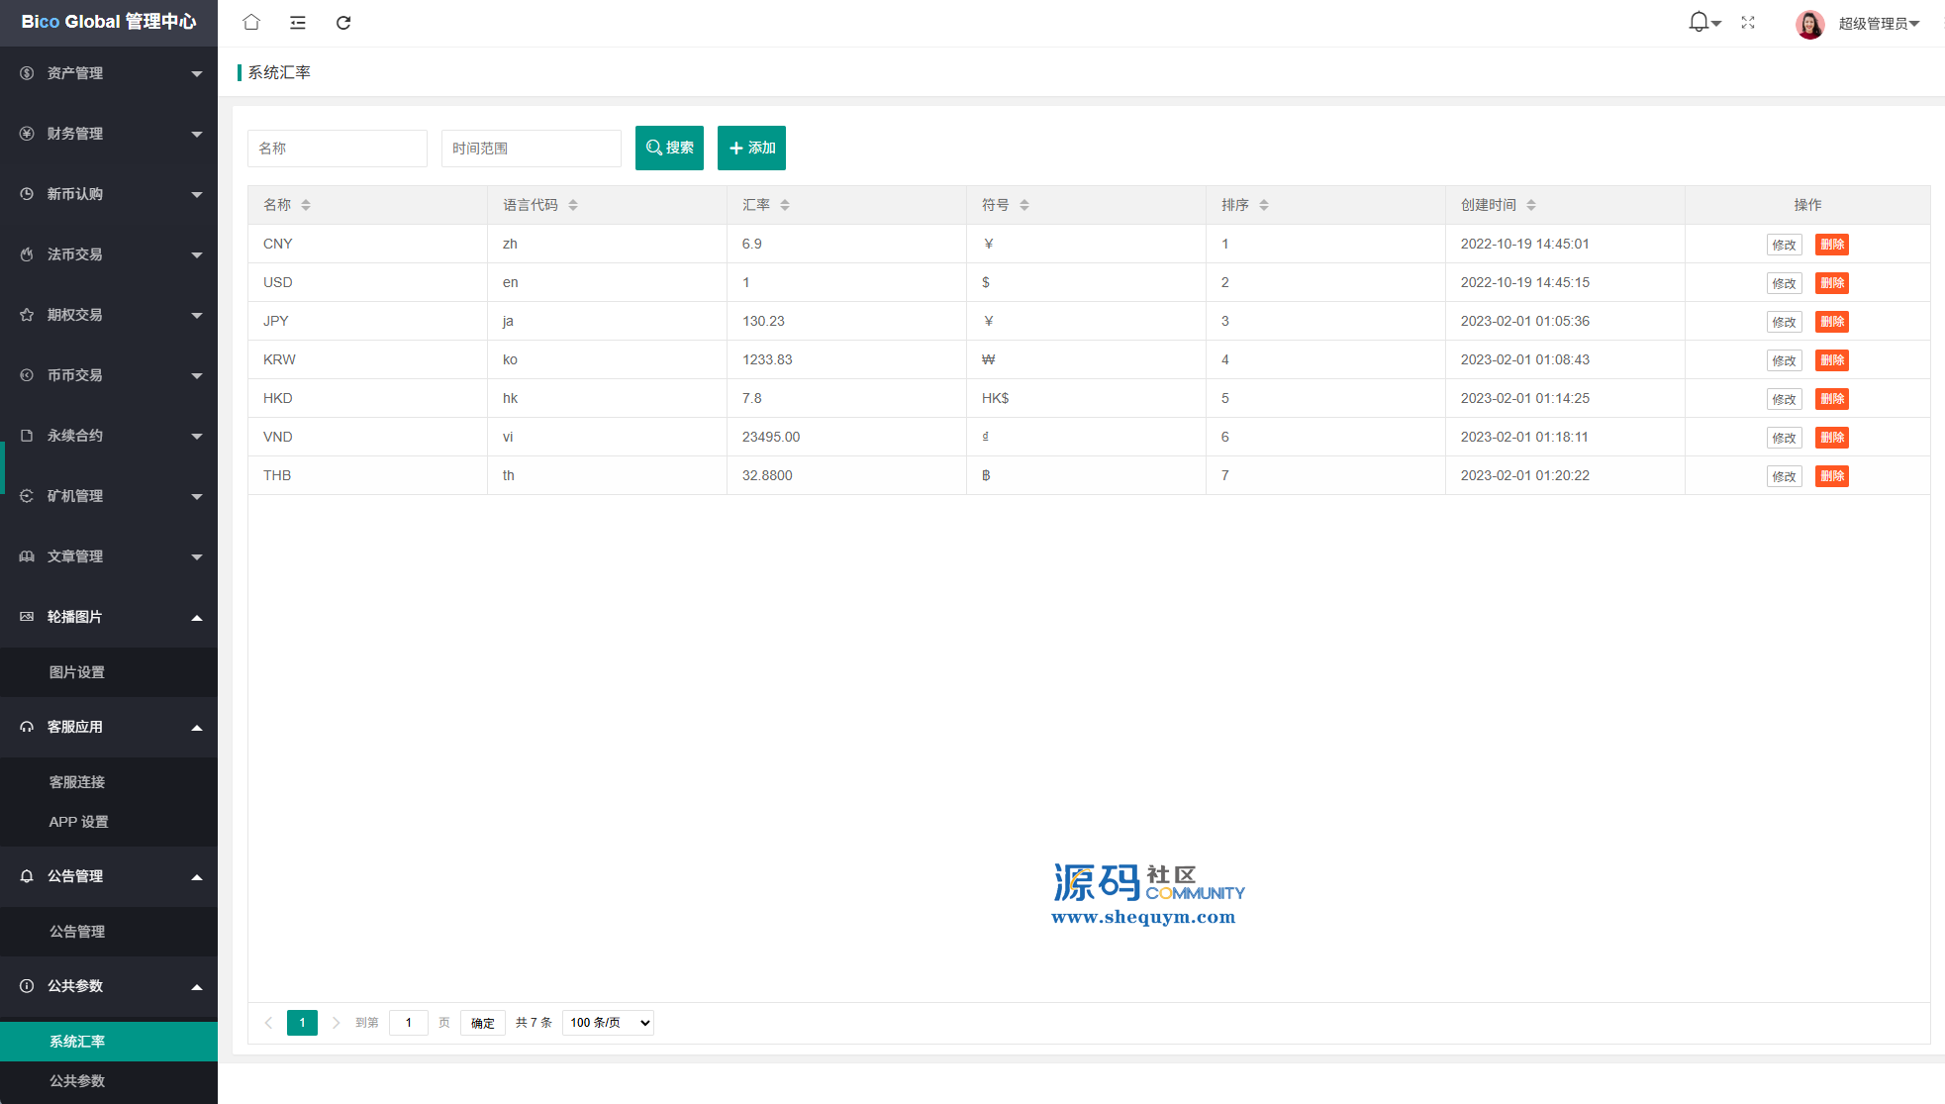
Task: Click the refresh page icon
Action: [343, 22]
